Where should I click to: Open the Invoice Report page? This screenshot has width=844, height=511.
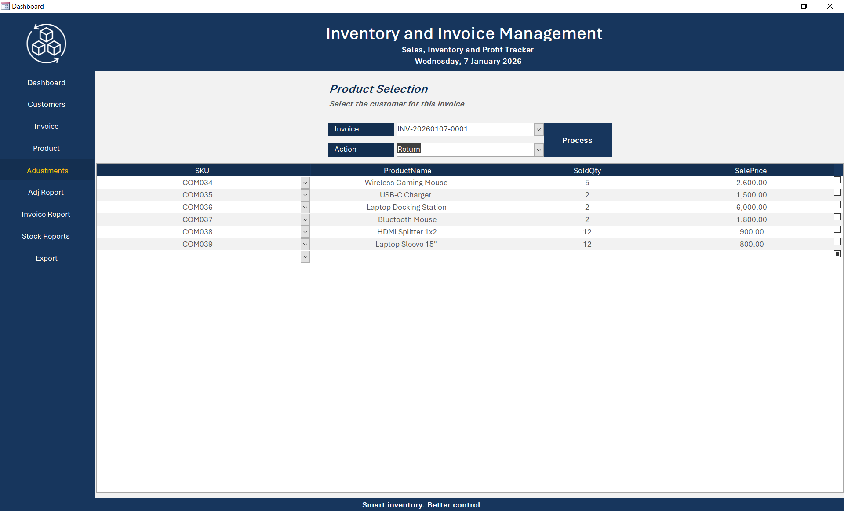(46, 214)
